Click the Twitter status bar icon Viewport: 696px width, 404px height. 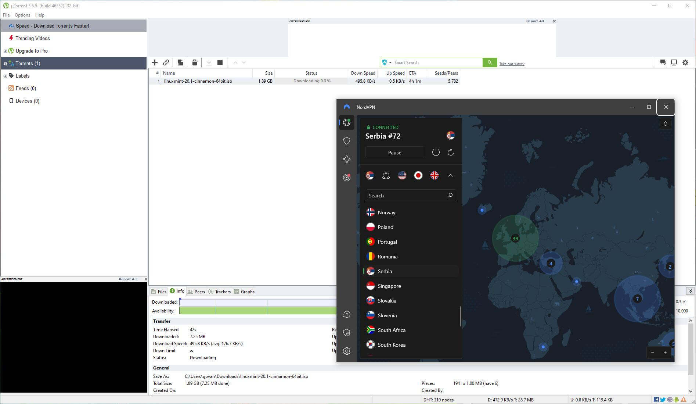pyautogui.click(x=663, y=400)
